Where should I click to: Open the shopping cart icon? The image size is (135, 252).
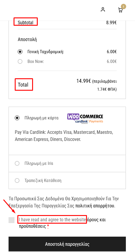point(120,10)
